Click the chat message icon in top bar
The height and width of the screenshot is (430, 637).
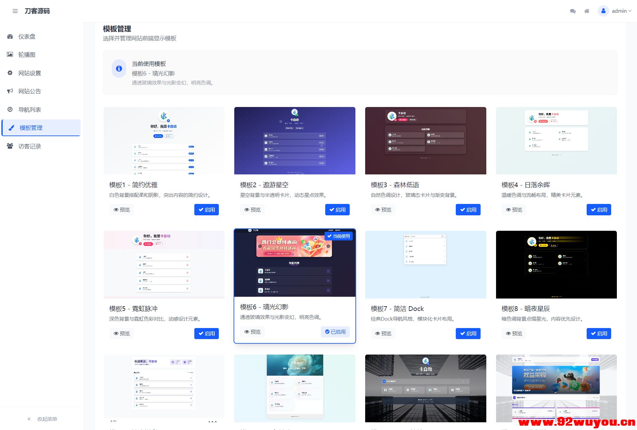pyautogui.click(x=573, y=11)
